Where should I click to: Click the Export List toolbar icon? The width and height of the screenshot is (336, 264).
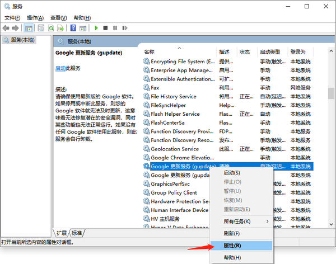(x=60, y=28)
